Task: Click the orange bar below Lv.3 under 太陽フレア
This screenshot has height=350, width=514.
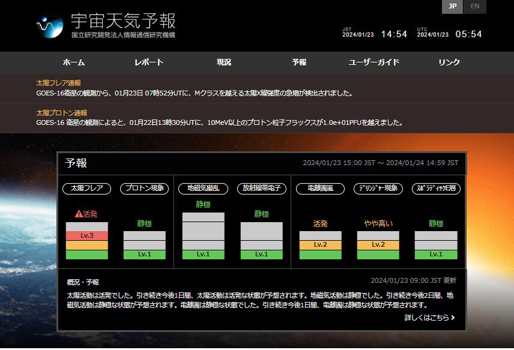Action: click(x=87, y=245)
